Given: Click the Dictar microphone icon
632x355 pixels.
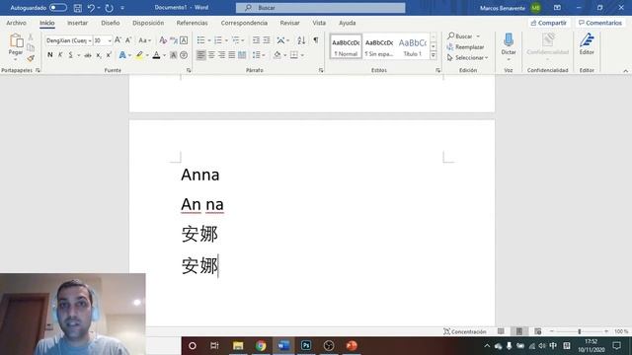Looking at the screenshot, I should 509,40.
